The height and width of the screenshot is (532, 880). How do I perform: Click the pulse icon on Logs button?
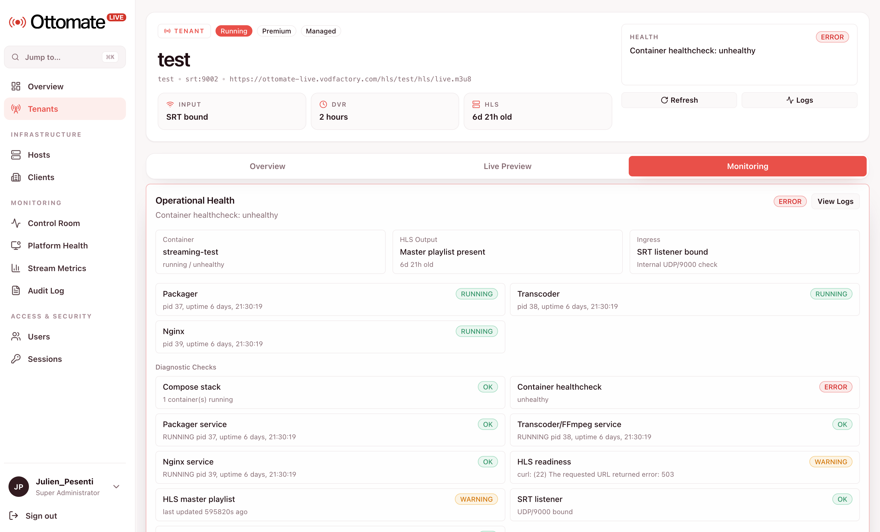(x=790, y=100)
